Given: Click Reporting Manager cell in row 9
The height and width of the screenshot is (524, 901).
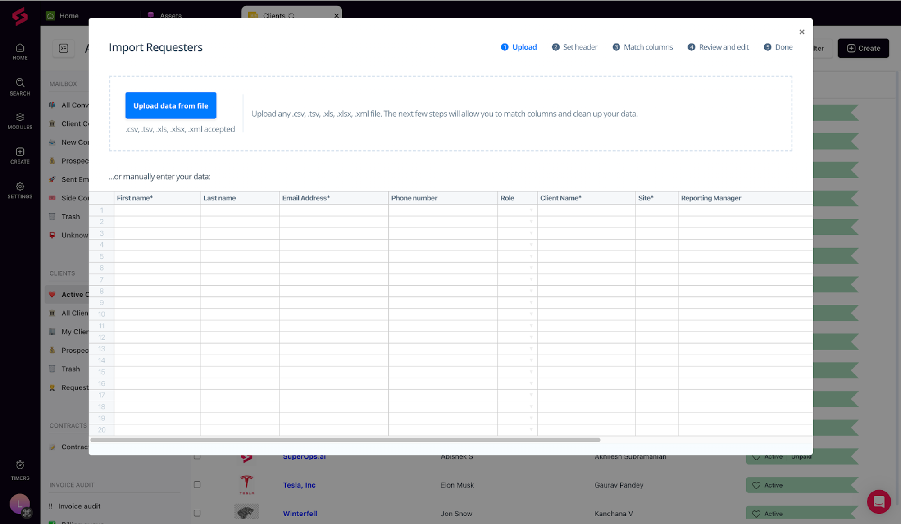Looking at the screenshot, I should click(x=745, y=303).
